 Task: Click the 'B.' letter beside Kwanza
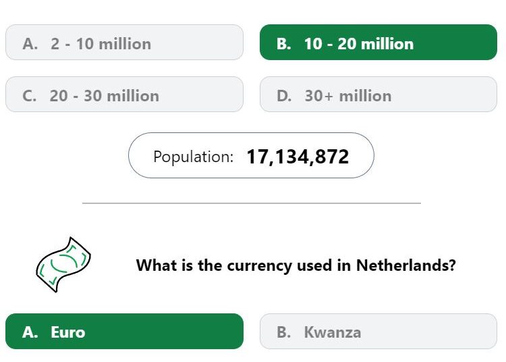coord(283,332)
